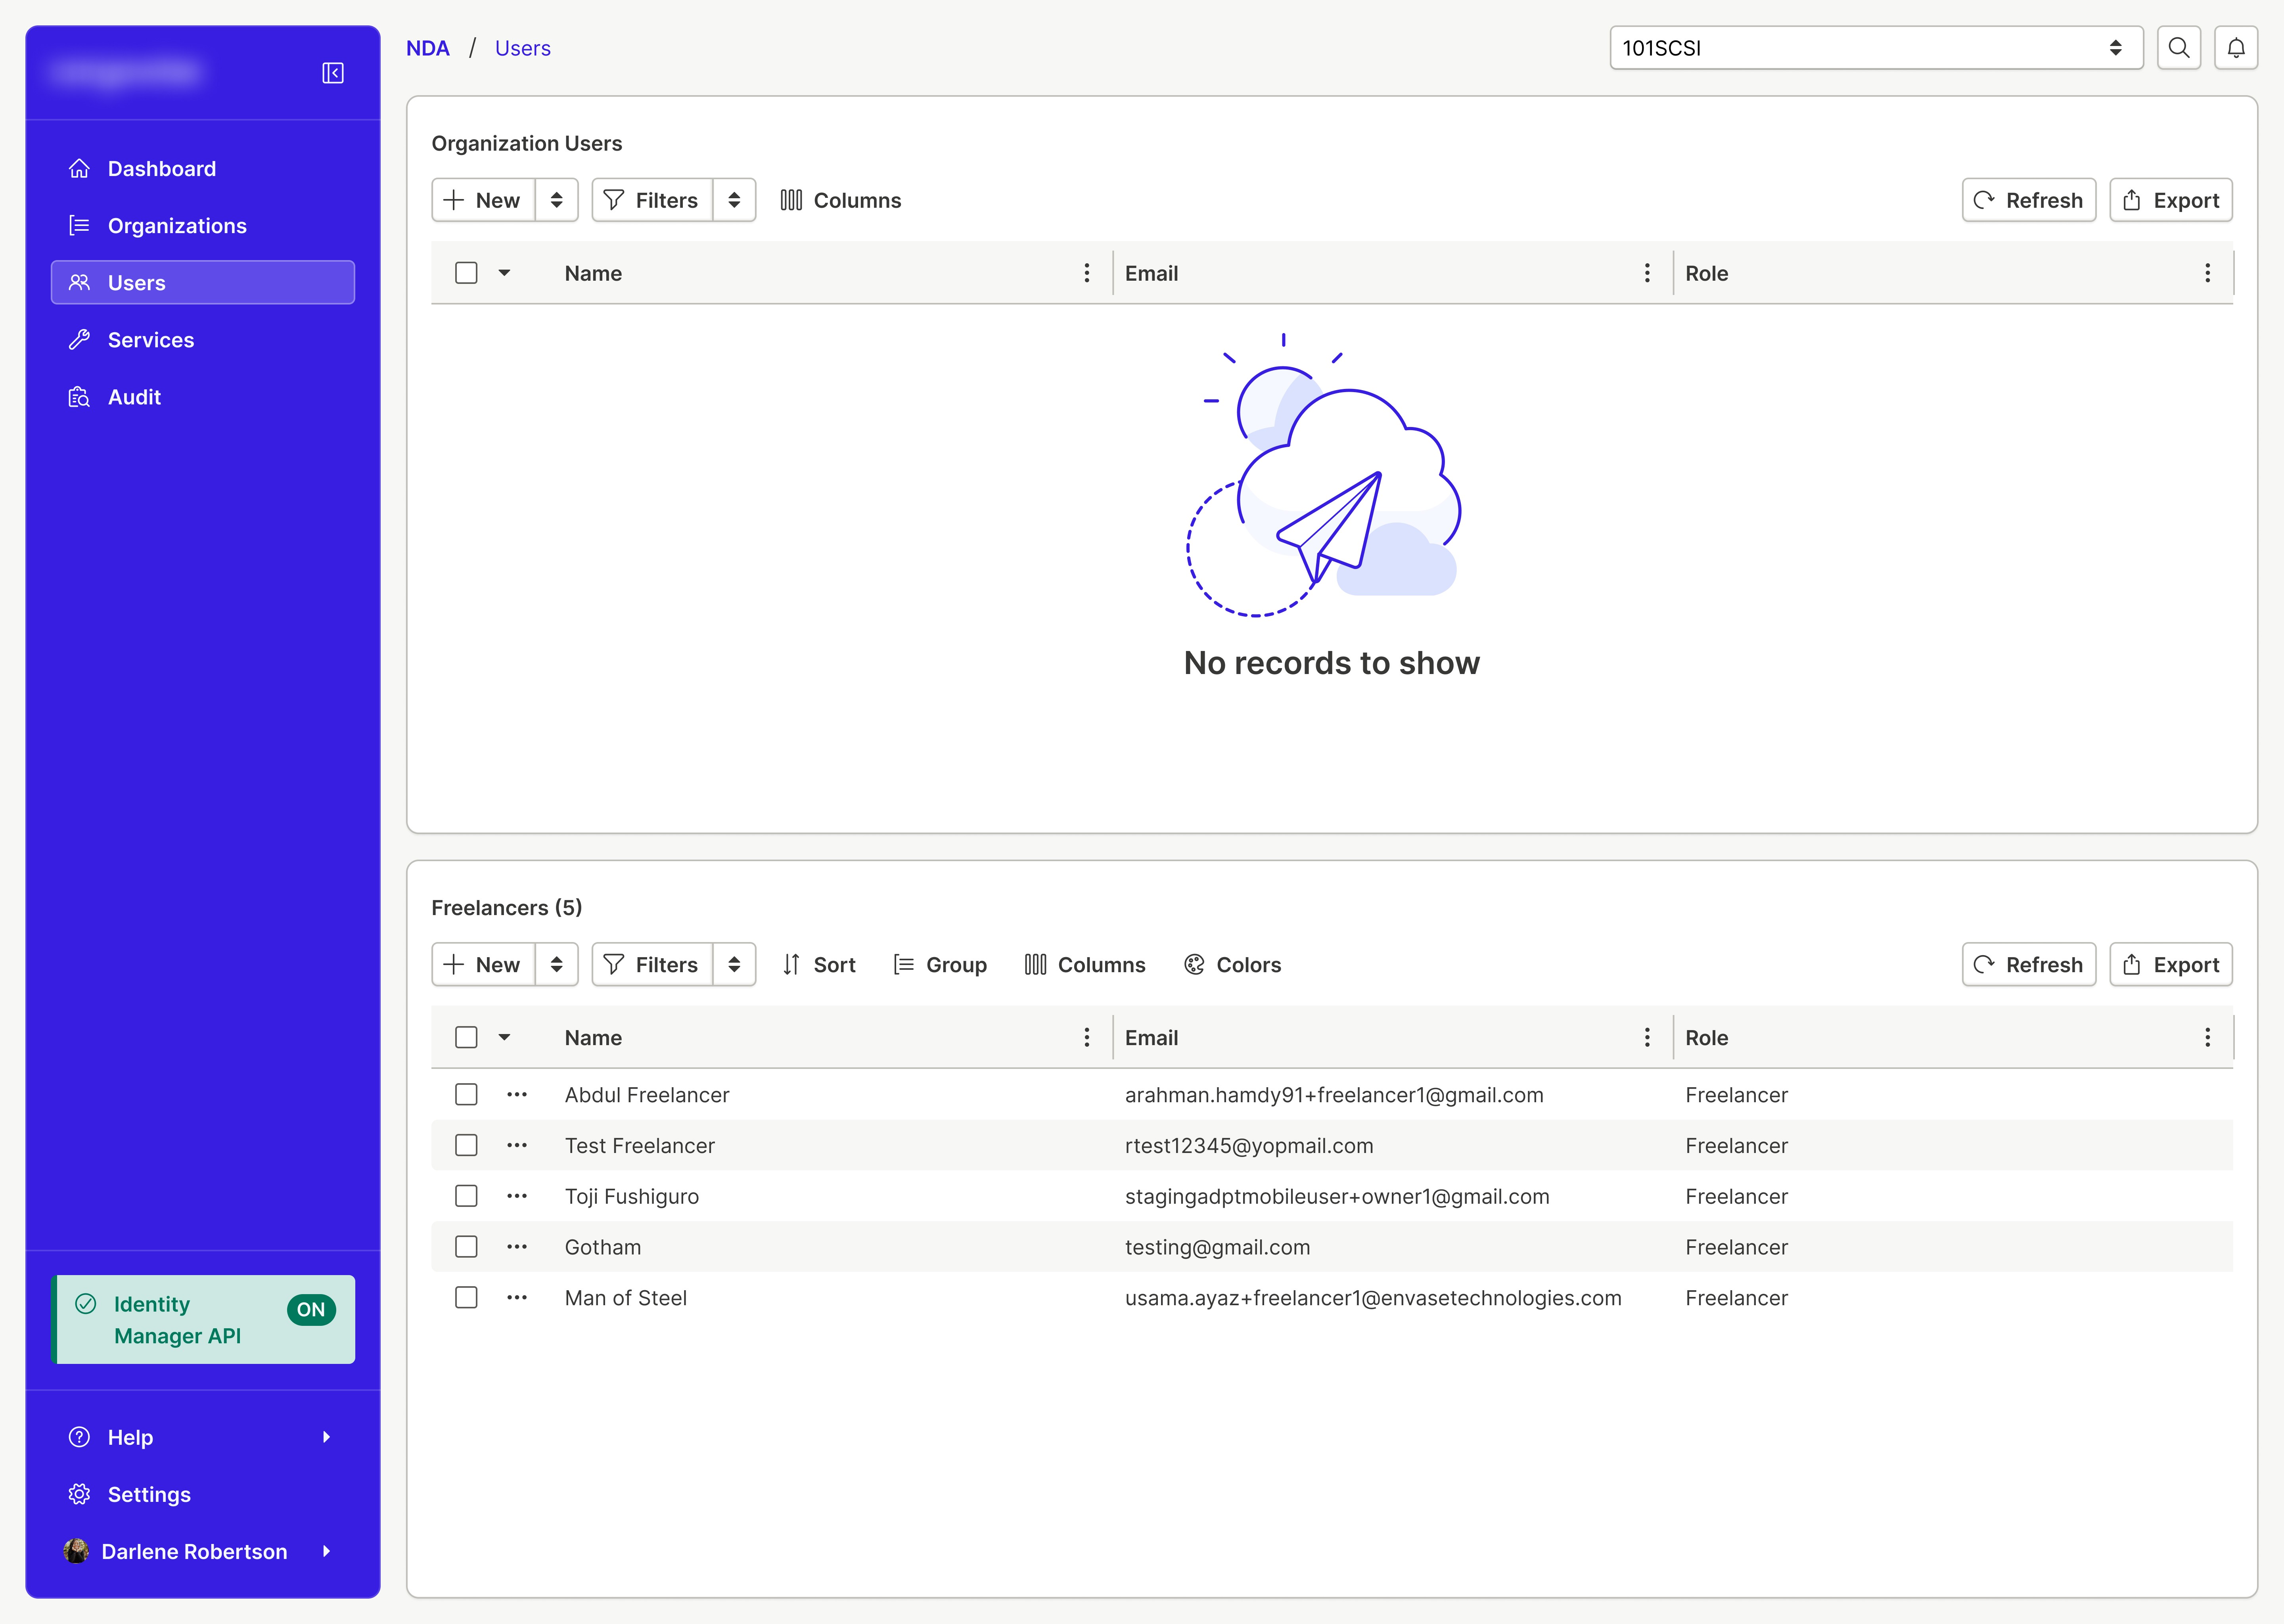The height and width of the screenshot is (1624, 2284).
Task: Open the 101SCSI organization dropdown
Action: [x=1875, y=48]
